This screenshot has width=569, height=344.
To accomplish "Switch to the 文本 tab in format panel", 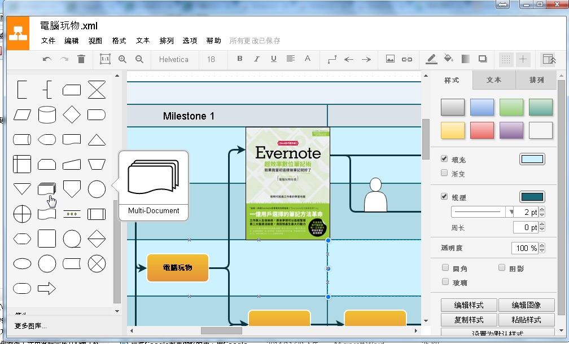I will (x=493, y=80).
